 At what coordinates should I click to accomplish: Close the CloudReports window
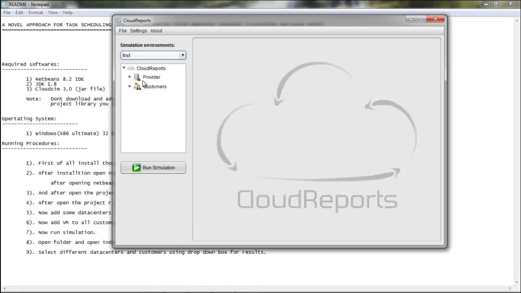[436, 19]
